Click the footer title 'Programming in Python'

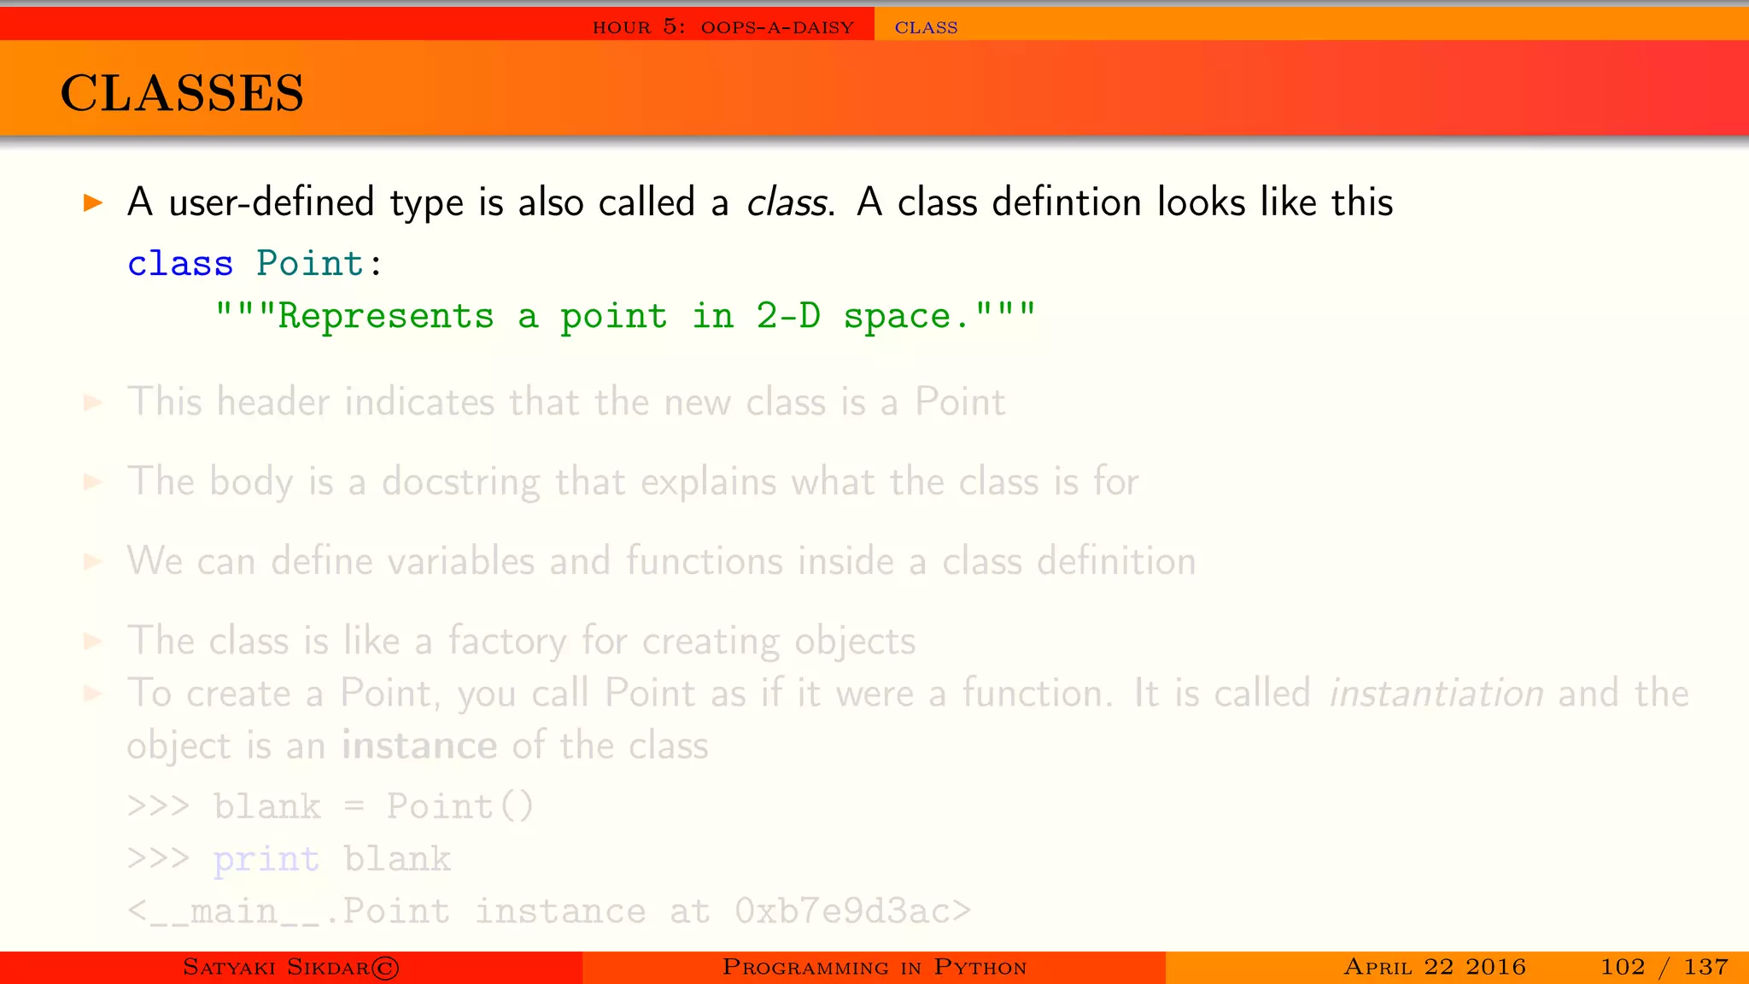click(x=874, y=967)
